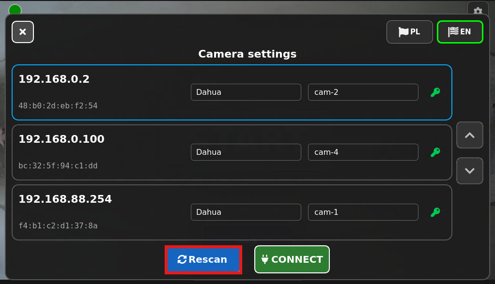Edit the cam-4 name field
Image resolution: width=495 pixels, height=284 pixels.
click(x=363, y=152)
